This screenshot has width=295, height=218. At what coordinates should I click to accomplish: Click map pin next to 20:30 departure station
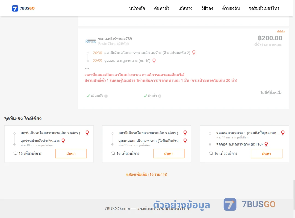point(194,53)
